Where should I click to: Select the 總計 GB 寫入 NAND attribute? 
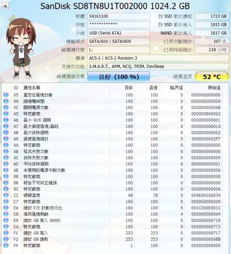click(x=42, y=220)
